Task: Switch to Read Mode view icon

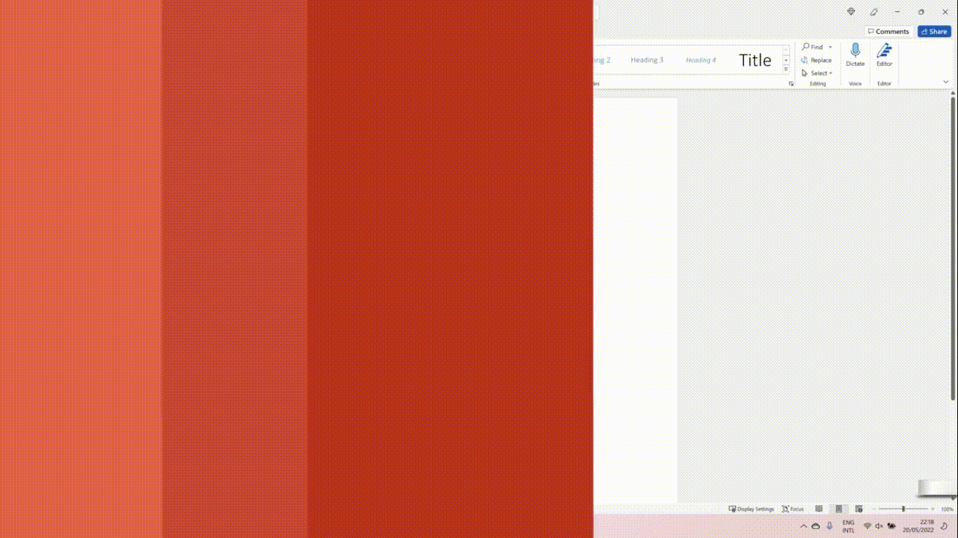Action: tap(818, 509)
